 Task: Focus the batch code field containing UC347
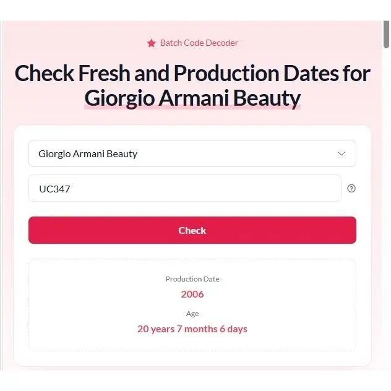(185, 188)
